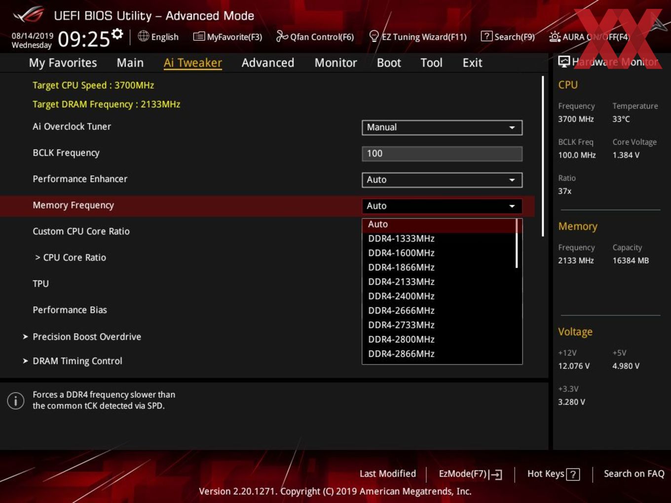This screenshot has width=671, height=503.
Task: Switch to EzMode(F7)
Action: click(x=470, y=474)
